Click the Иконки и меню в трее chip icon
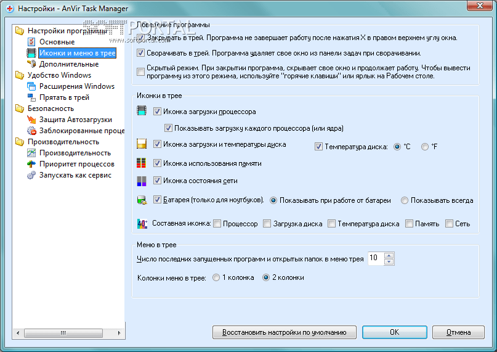The width and height of the screenshot is (497, 352). [x=31, y=53]
